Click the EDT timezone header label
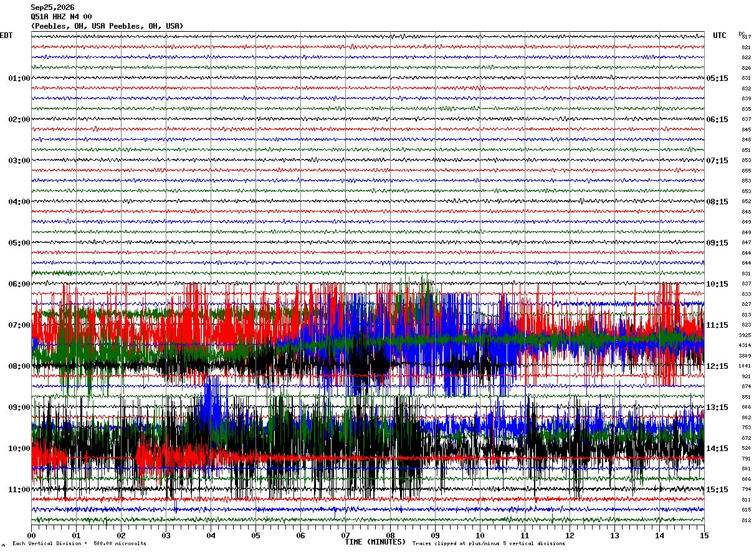This screenshot has width=754, height=552. click(x=6, y=36)
